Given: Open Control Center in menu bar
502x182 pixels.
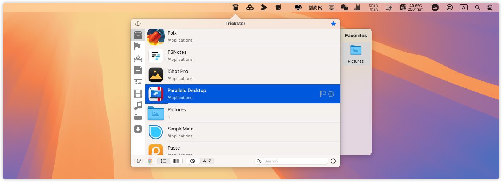Looking at the screenshot, I should tap(490, 7).
